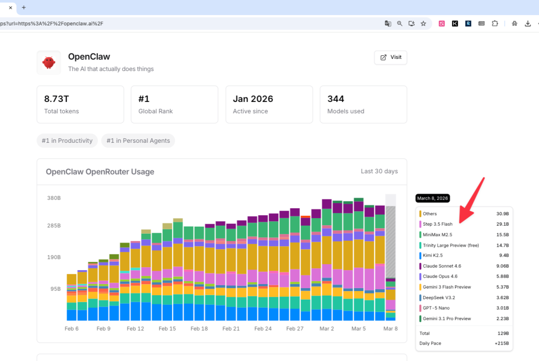The width and height of the screenshot is (539, 361).
Task: Click the Feb 24 x-axis label
Action: click(x=263, y=329)
